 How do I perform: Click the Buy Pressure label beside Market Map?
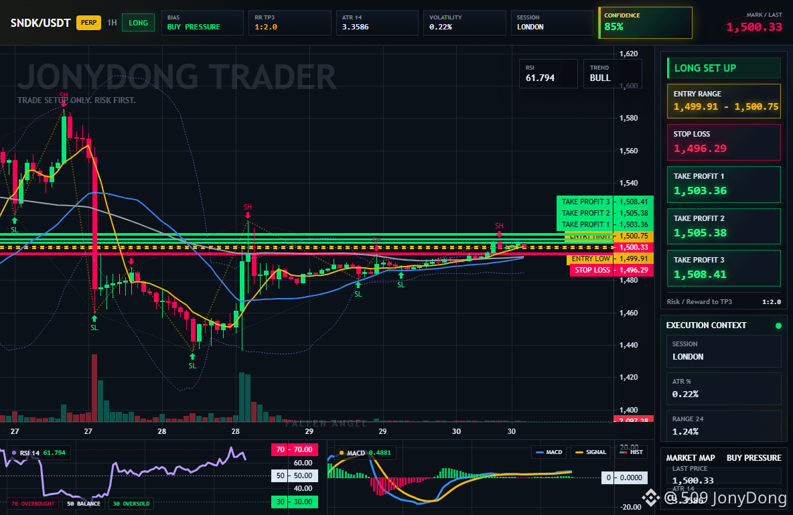[x=754, y=458]
